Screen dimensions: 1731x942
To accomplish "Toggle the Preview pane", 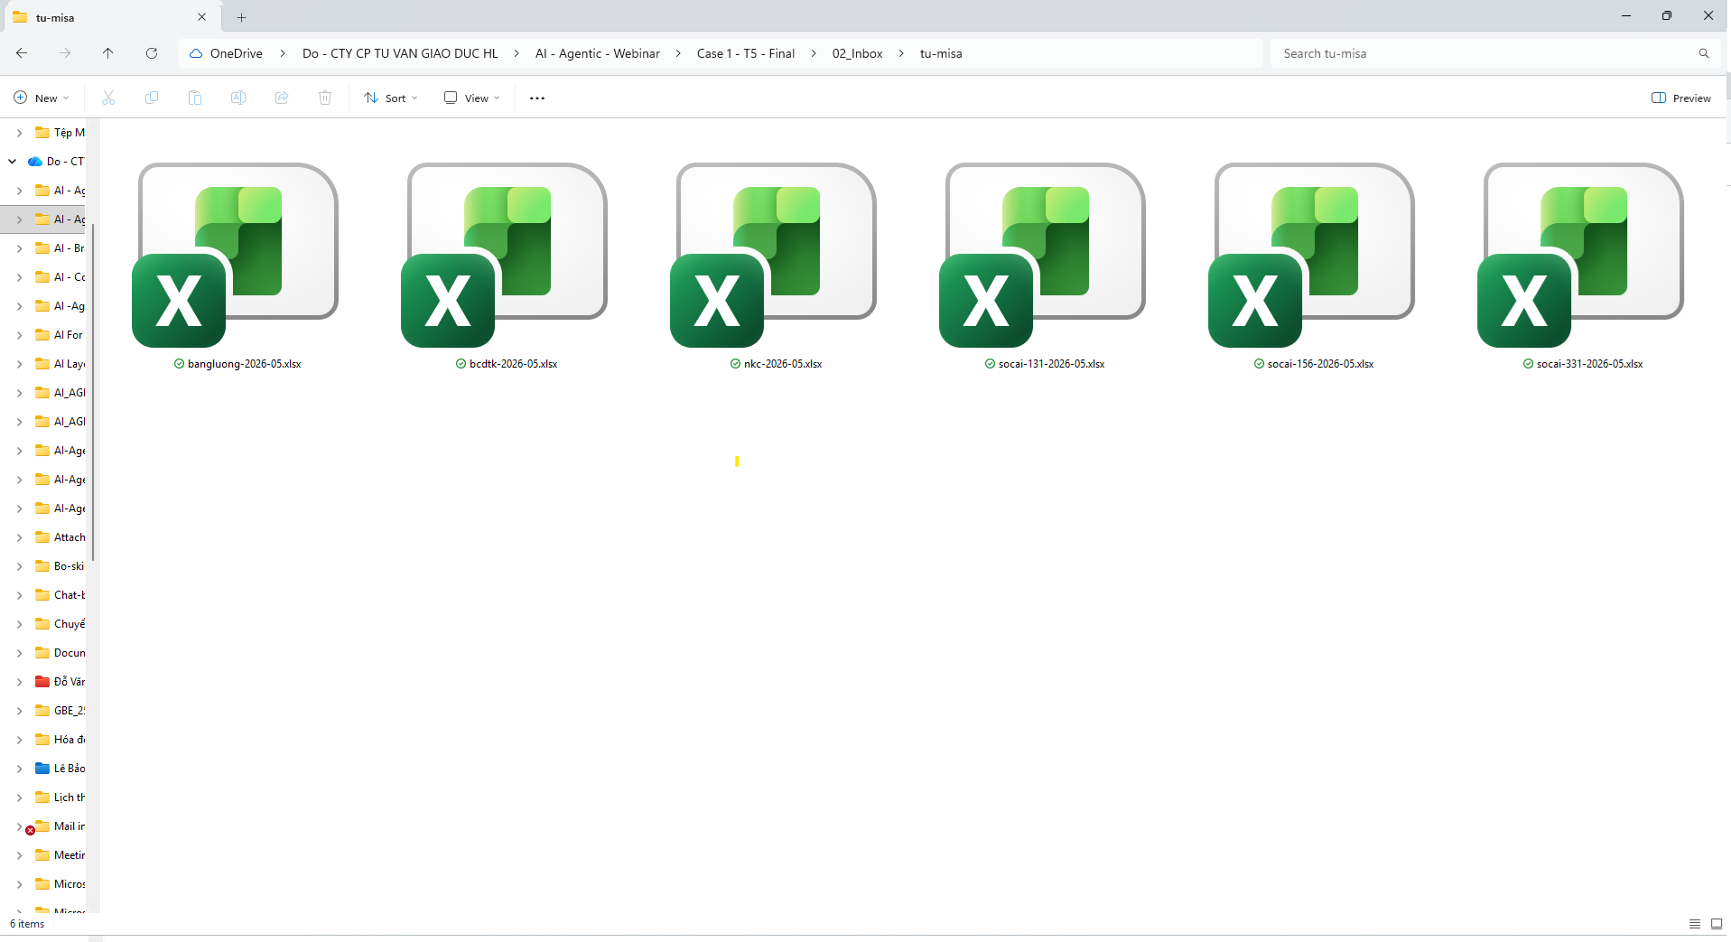I will coord(1680,98).
